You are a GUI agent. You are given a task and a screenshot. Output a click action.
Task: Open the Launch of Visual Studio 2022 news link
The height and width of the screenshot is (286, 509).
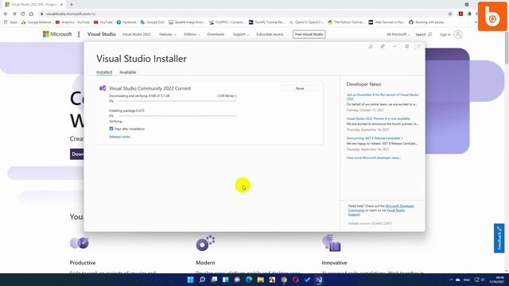coord(383,97)
